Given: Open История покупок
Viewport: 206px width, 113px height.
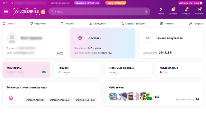Looking at the screenshot, I should tap(35, 100).
